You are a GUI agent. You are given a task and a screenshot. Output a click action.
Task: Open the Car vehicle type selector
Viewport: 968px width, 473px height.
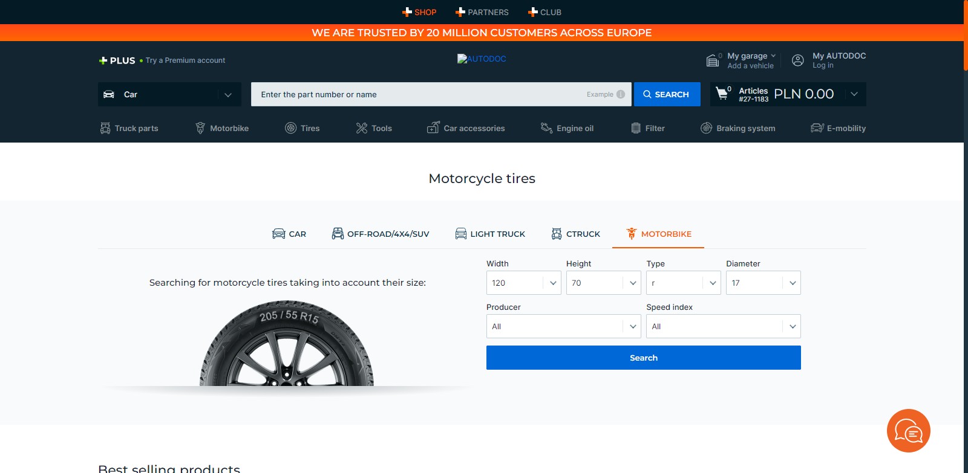(169, 94)
